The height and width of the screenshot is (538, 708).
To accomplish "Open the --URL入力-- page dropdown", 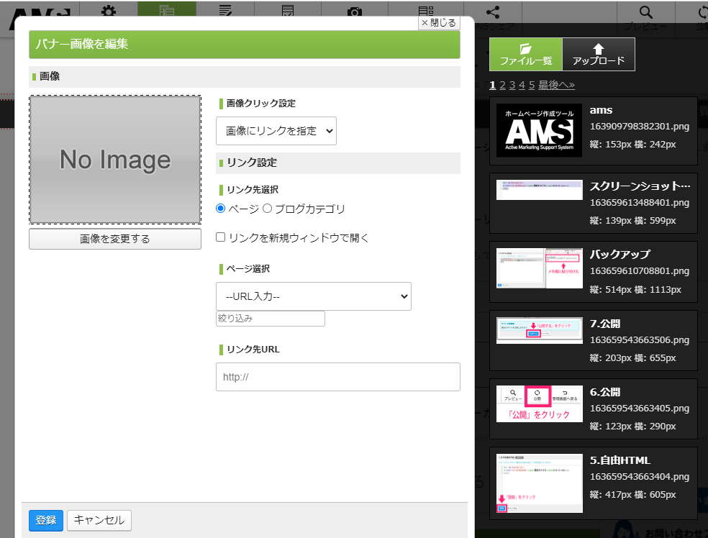I will pyautogui.click(x=314, y=296).
